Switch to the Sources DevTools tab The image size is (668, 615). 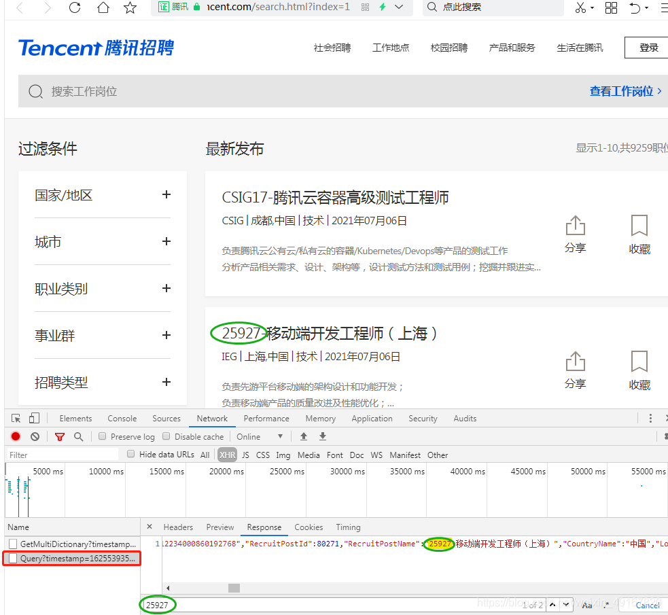coord(166,418)
